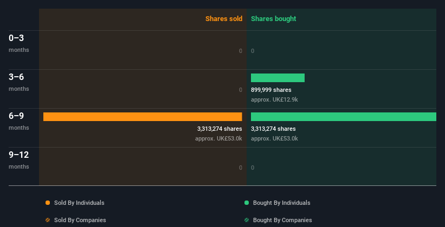Click the 6–9 months row label
The width and height of the screenshot is (445, 227).
coord(19,121)
